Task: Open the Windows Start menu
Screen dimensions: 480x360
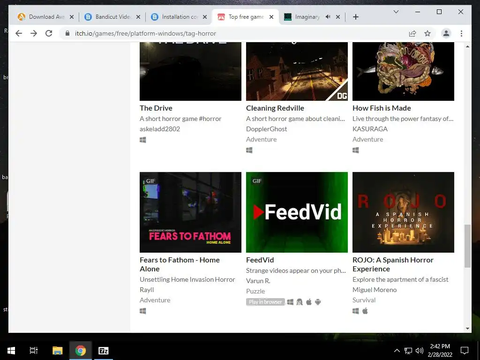Action: tap(11, 351)
